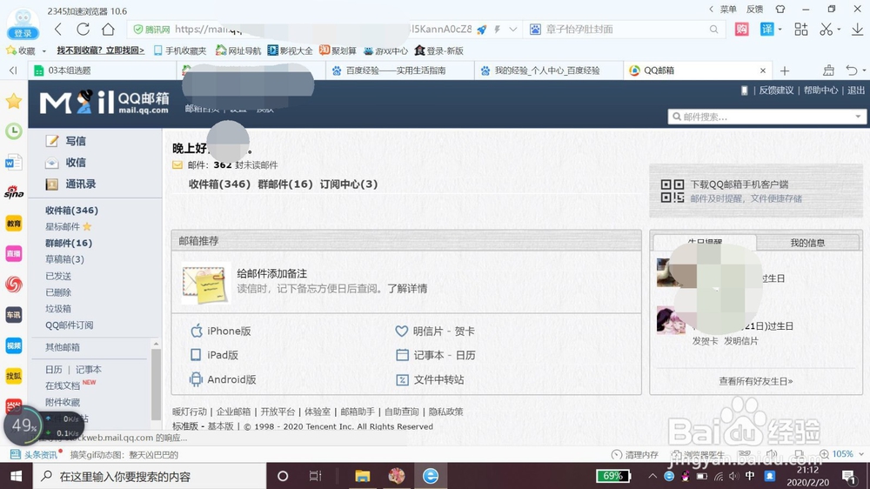Open the clock history icon in left sidebar
The image size is (870, 489).
tap(13, 131)
